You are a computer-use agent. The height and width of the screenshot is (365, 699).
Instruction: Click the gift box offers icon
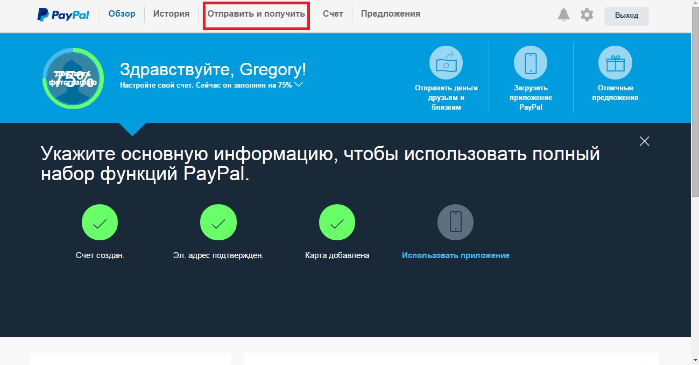(x=615, y=63)
